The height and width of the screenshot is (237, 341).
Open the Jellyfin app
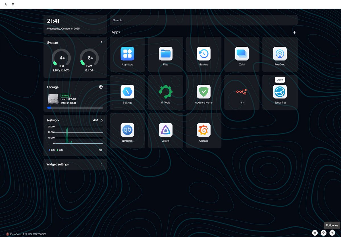point(166,130)
